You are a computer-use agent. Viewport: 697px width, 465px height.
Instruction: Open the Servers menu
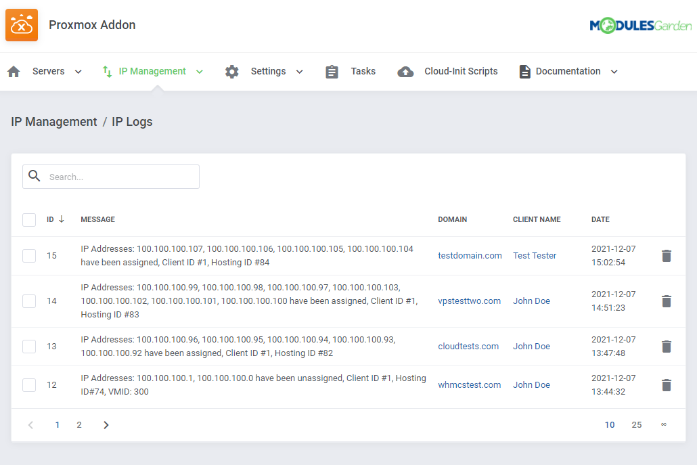(49, 71)
